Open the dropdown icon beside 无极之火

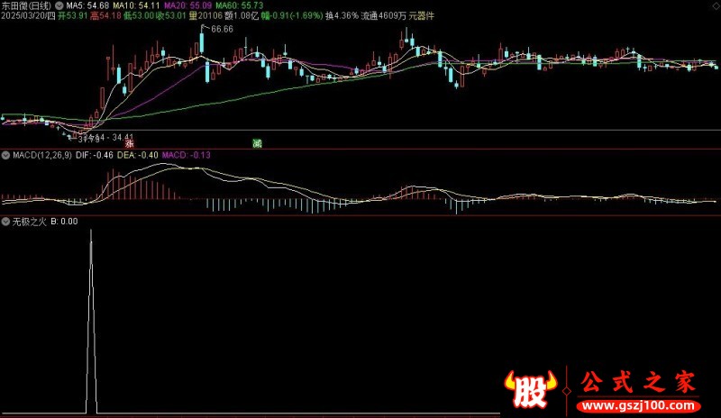5,222
